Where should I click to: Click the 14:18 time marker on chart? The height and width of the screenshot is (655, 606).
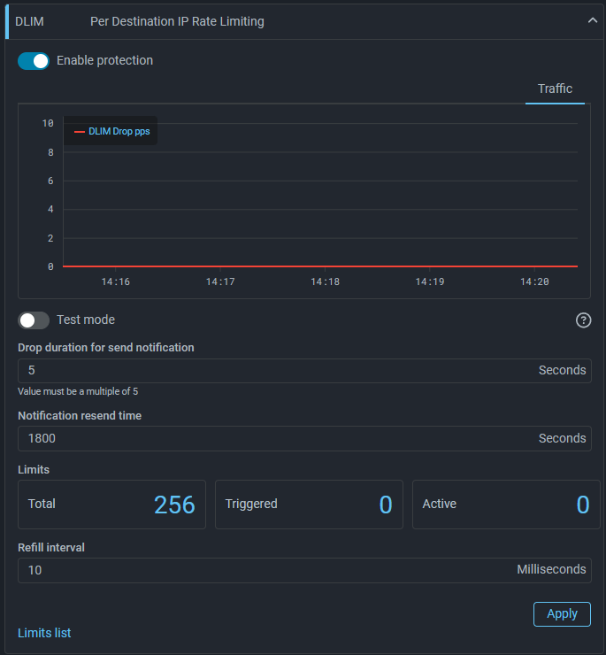point(325,281)
